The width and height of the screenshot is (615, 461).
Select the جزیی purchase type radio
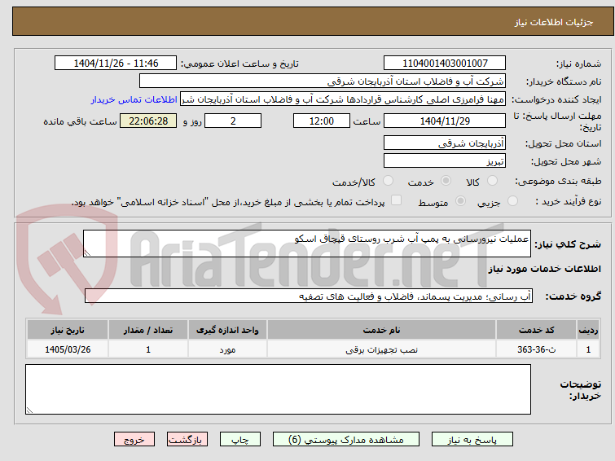click(512, 201)
